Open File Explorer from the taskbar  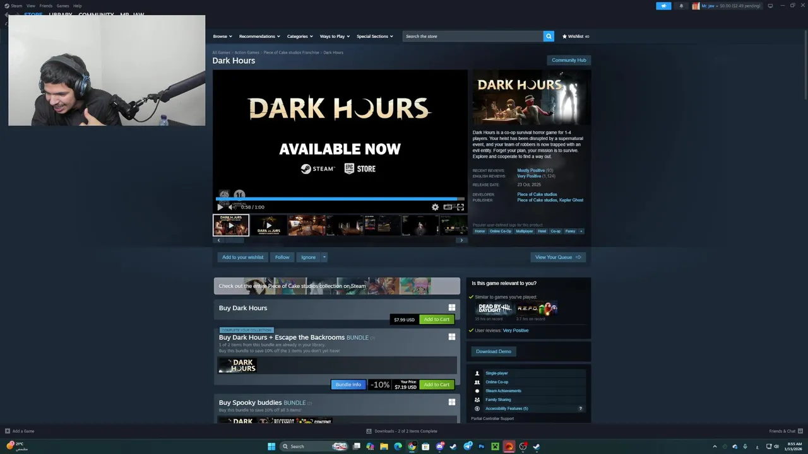pyautogui.click(x=384, y=446)
